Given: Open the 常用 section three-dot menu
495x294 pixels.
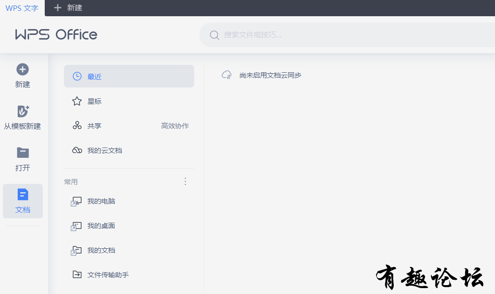Looking at the screenshot, I should 185,181.
